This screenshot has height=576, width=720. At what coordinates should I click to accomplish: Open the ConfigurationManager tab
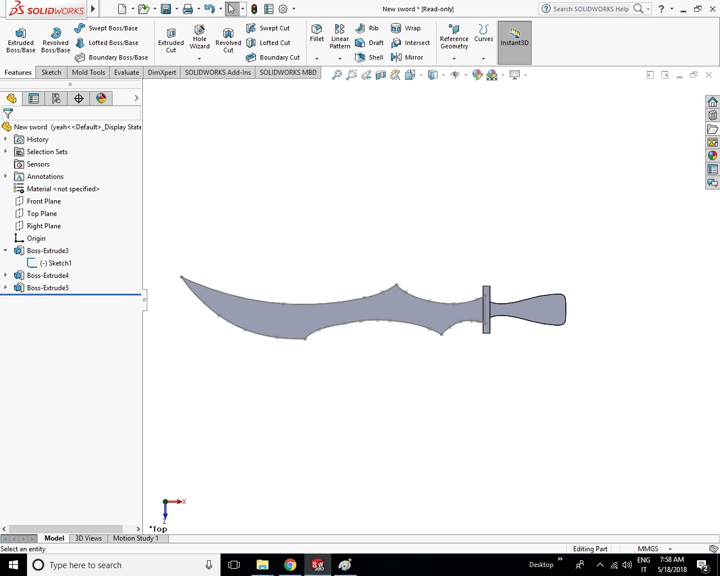tap(56, 98)
